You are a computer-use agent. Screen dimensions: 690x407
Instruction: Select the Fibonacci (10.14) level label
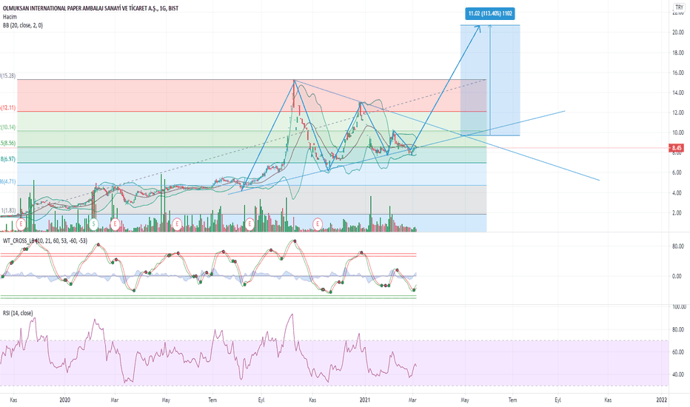click(8, 127)
